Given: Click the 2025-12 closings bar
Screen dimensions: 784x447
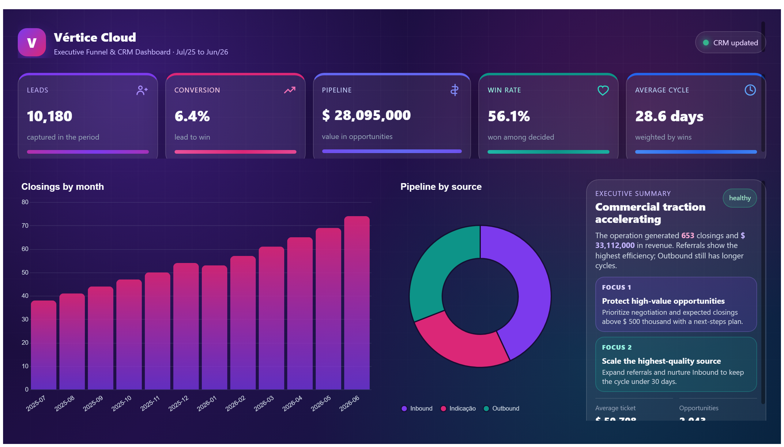Looking at the screenshot, I should (186, 326).
